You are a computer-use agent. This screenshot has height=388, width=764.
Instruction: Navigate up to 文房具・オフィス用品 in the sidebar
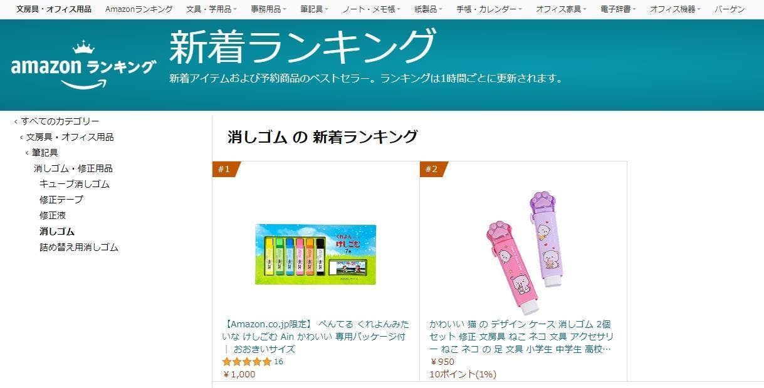click(70, 137)
